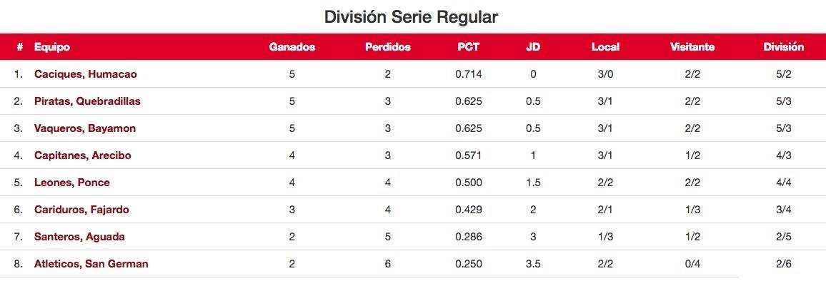
Task: Open the Santeros, Aguada team link
Action: point(79,237)
